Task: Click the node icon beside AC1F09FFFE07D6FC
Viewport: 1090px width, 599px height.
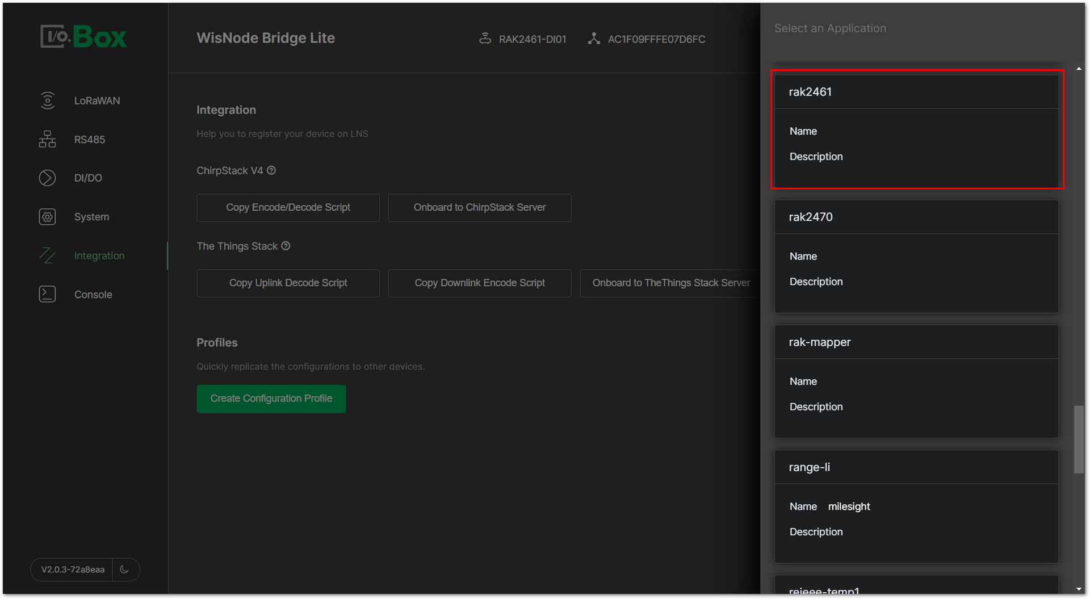Action: (594, 39)
